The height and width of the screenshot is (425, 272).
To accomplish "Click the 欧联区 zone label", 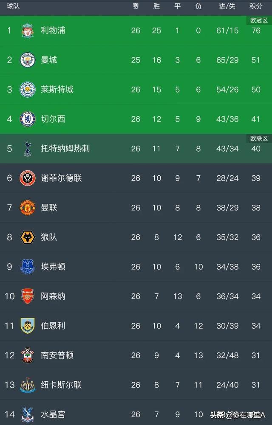I will coord(259,138).
